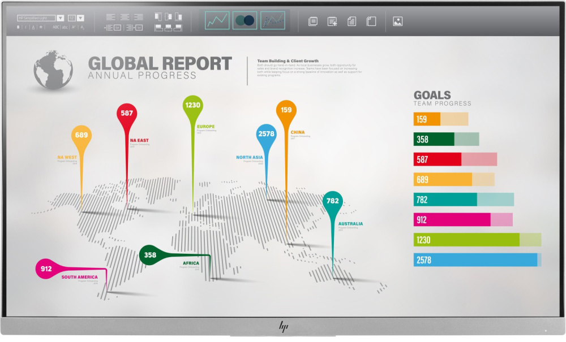Screen dimensions: 566x342
Task: Click the blue 2578 goals bar
Action: coord(477,260)
